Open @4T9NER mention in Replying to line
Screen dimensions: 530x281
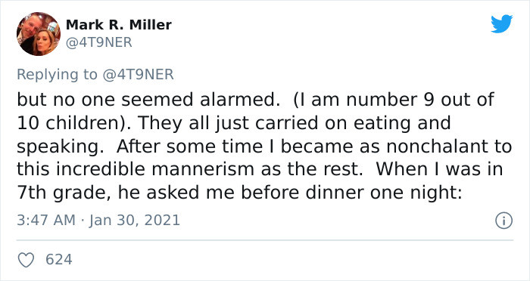click(138, 74)
